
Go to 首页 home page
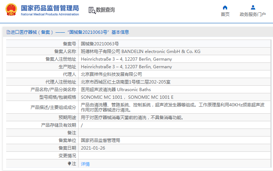(x=225, y=14)
